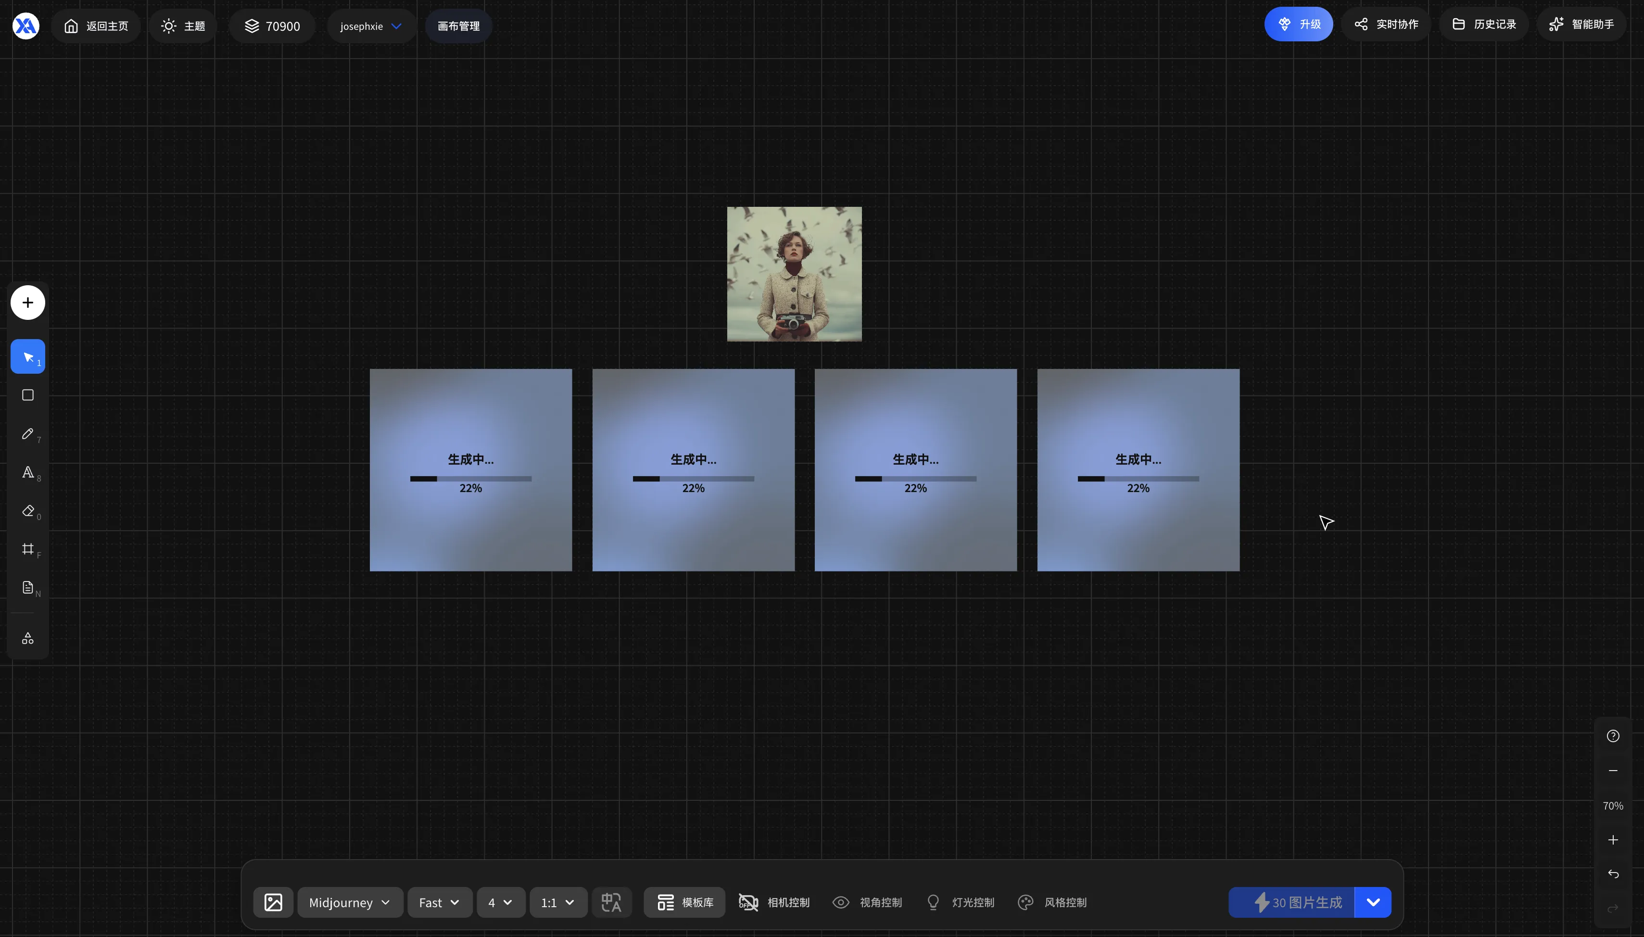
Task: Open the help question mark
Action: click(x=1613, y=736)
